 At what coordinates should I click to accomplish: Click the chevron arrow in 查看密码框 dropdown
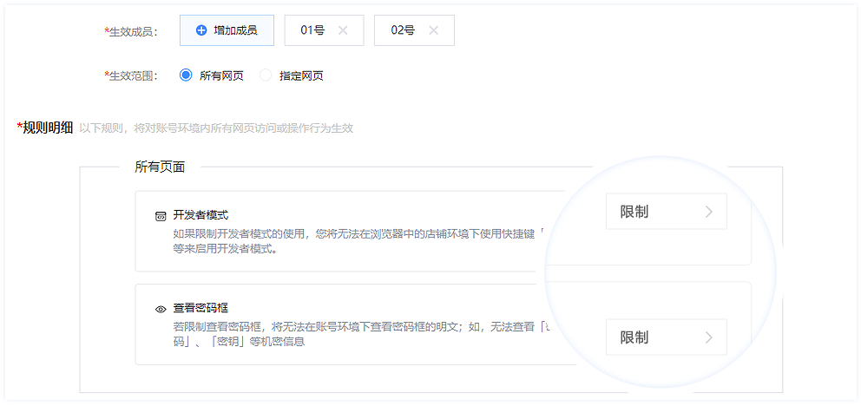pos(708,337)
